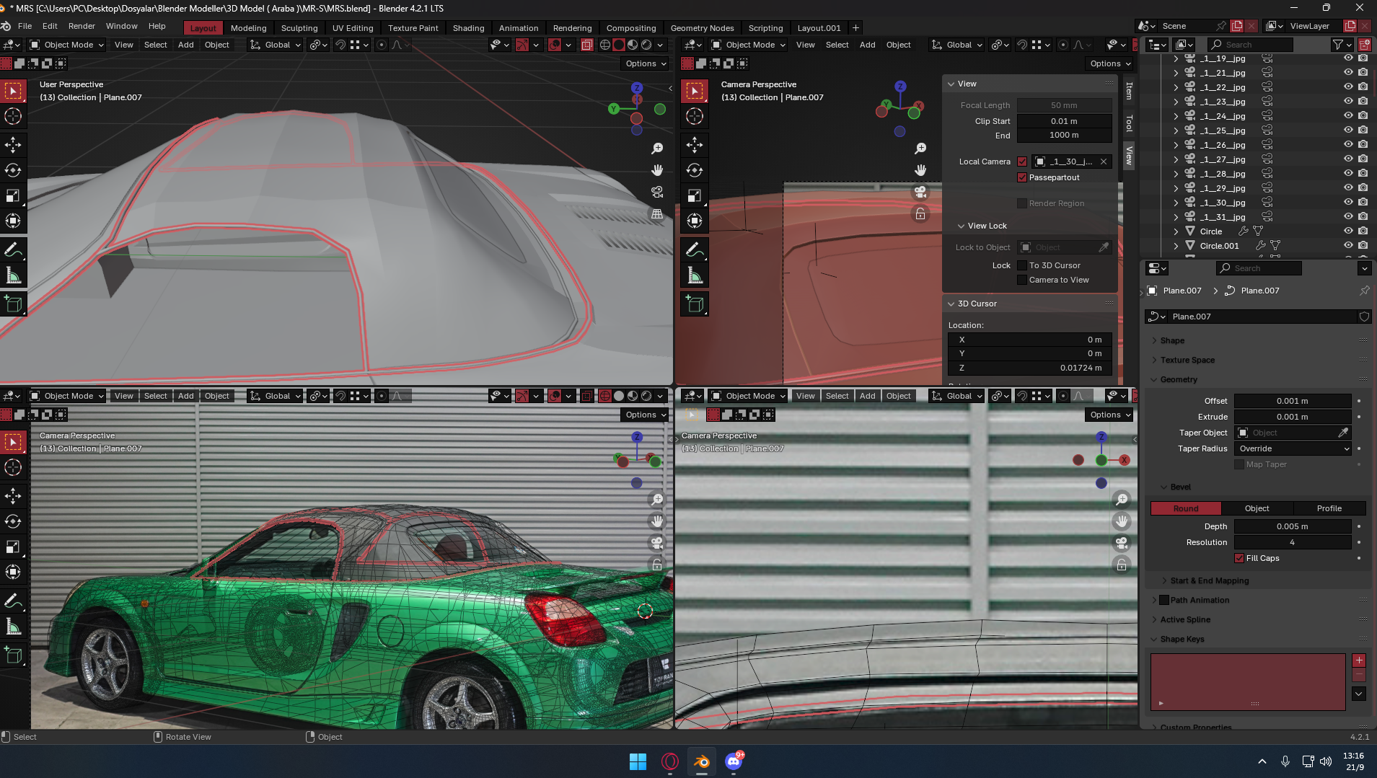Add a new workspace with the plus tab
This screenshot has width=1377, height=778.
tap(855, 28)
